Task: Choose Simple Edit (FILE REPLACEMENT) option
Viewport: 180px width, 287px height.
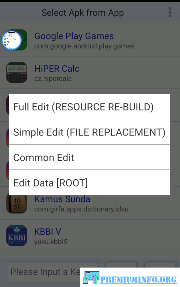Action: (90, 132)
